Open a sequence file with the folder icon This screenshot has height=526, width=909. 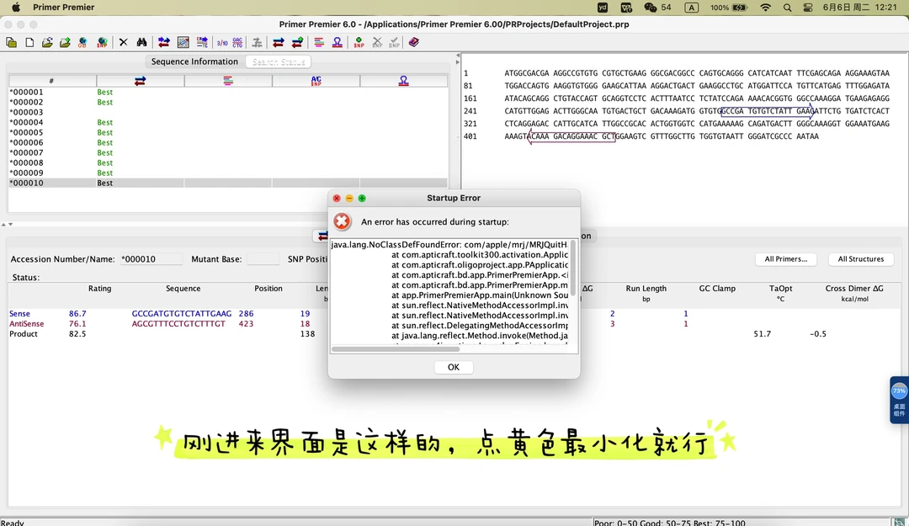[x=47, y=42]
